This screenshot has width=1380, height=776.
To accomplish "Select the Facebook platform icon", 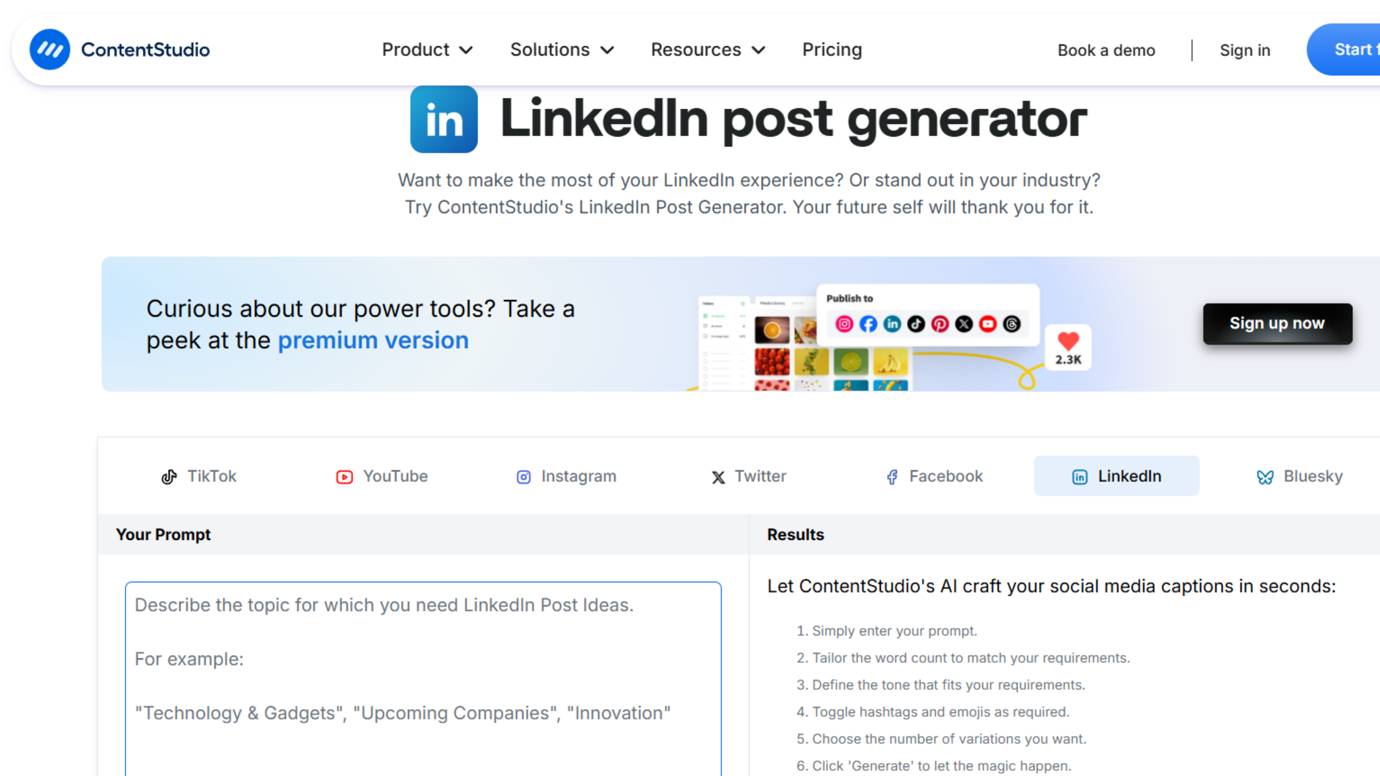I will (x=891, y=476).
